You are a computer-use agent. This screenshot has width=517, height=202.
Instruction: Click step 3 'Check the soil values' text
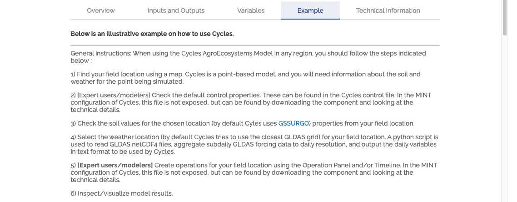(x=242, y=123)
